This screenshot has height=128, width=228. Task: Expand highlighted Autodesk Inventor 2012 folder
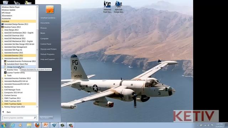pyautogui.click(x=19, y=55)
